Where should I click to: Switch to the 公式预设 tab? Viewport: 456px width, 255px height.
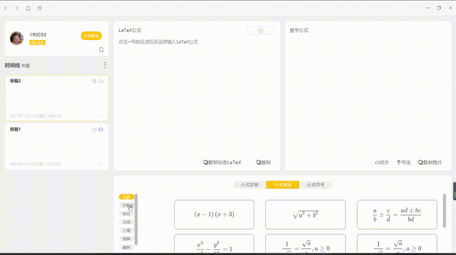pos(283,185)
